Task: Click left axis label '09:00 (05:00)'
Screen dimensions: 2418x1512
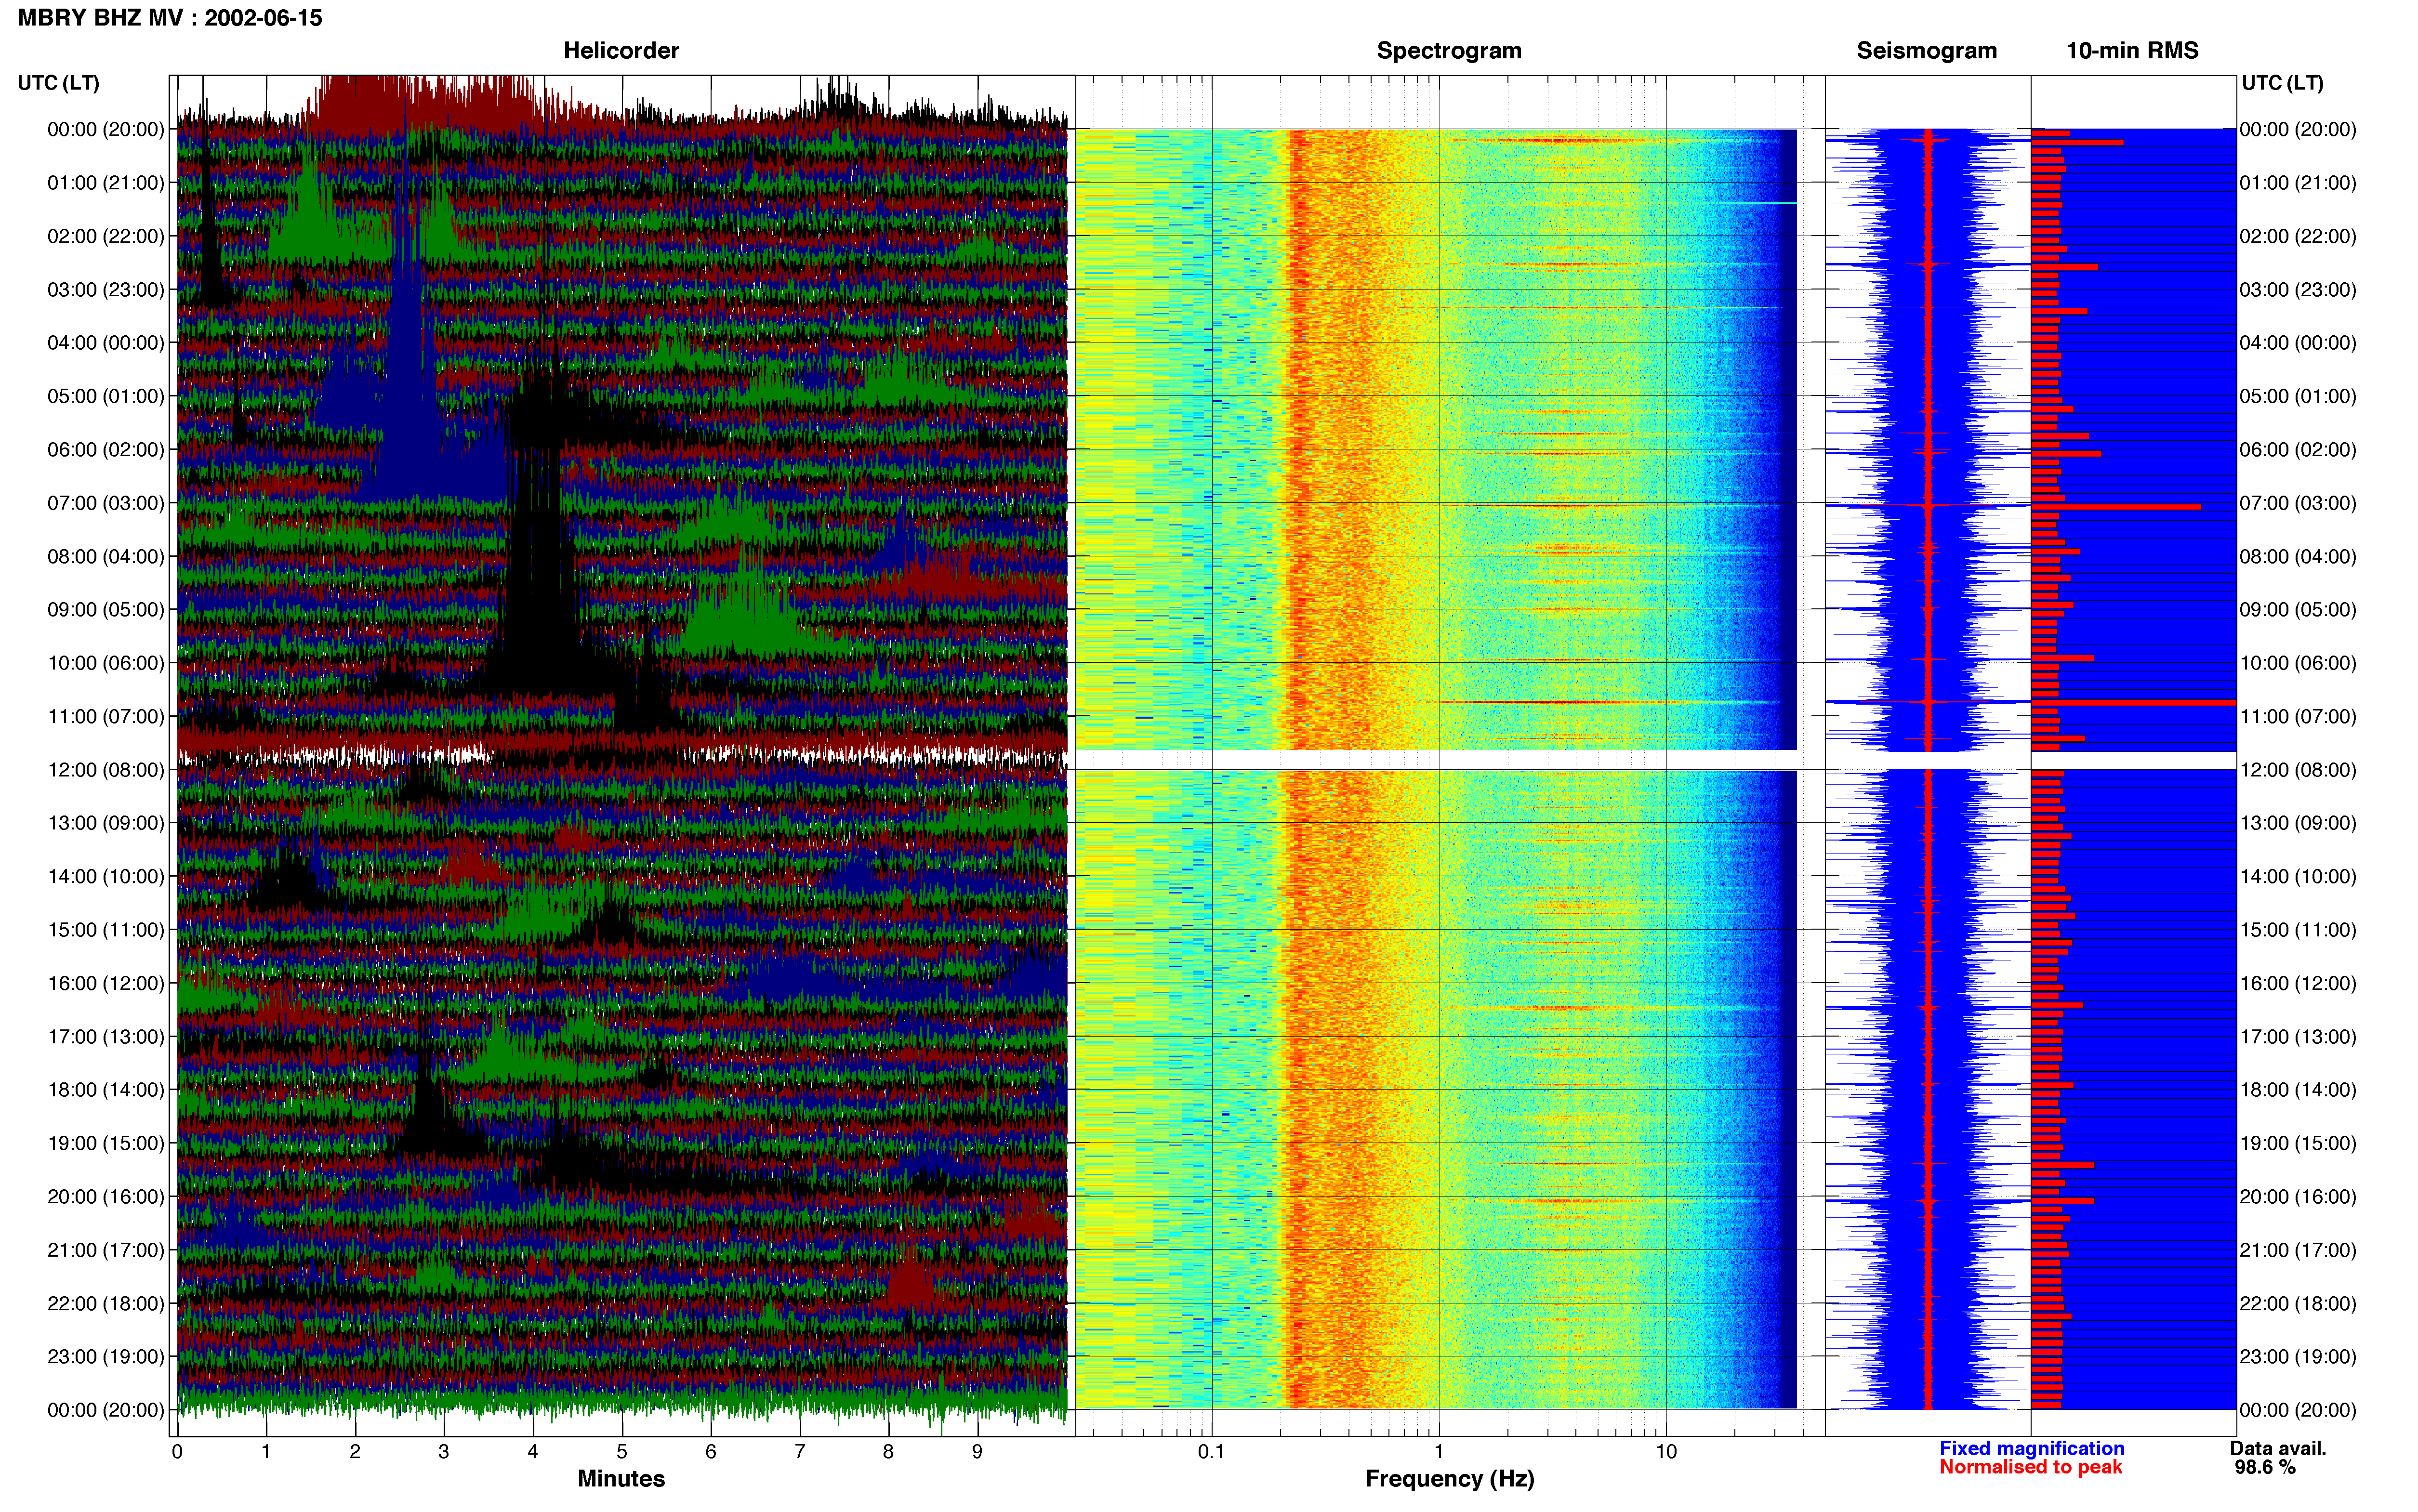Action: [x=106, y=610]
